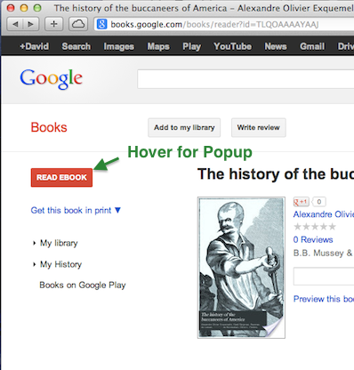Click the search box under publisher info
354x370 pixels.
324,277
